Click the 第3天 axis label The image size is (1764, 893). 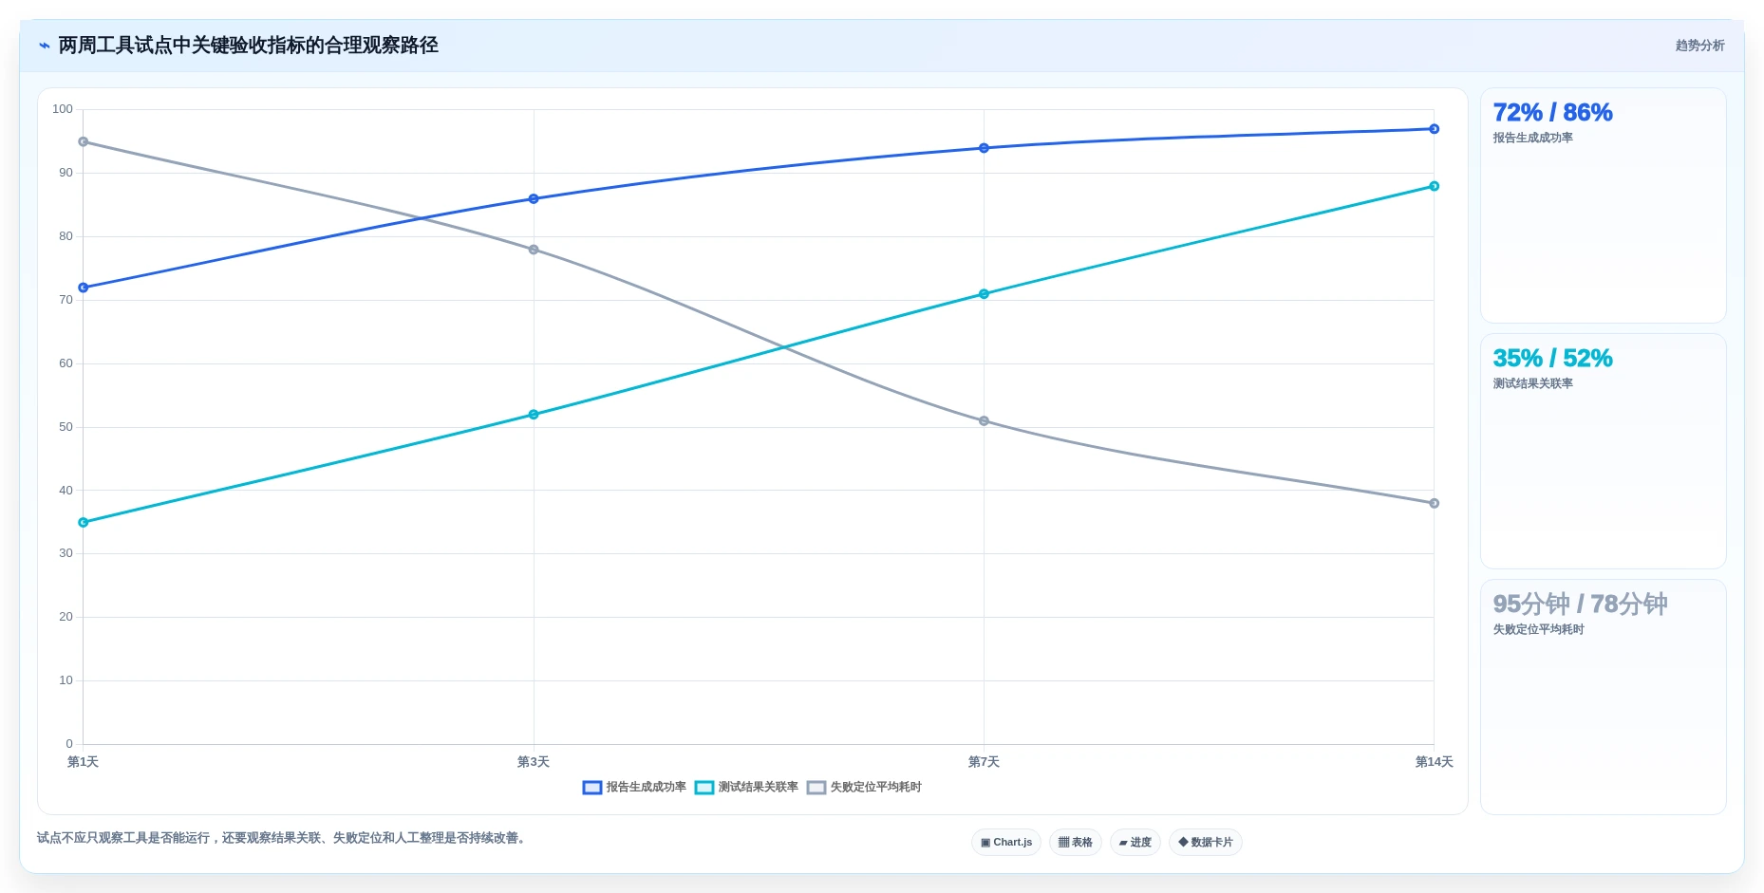tap(534, 762)
